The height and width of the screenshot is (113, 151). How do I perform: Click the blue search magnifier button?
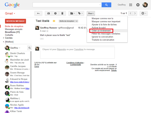(x=106, y=5)
